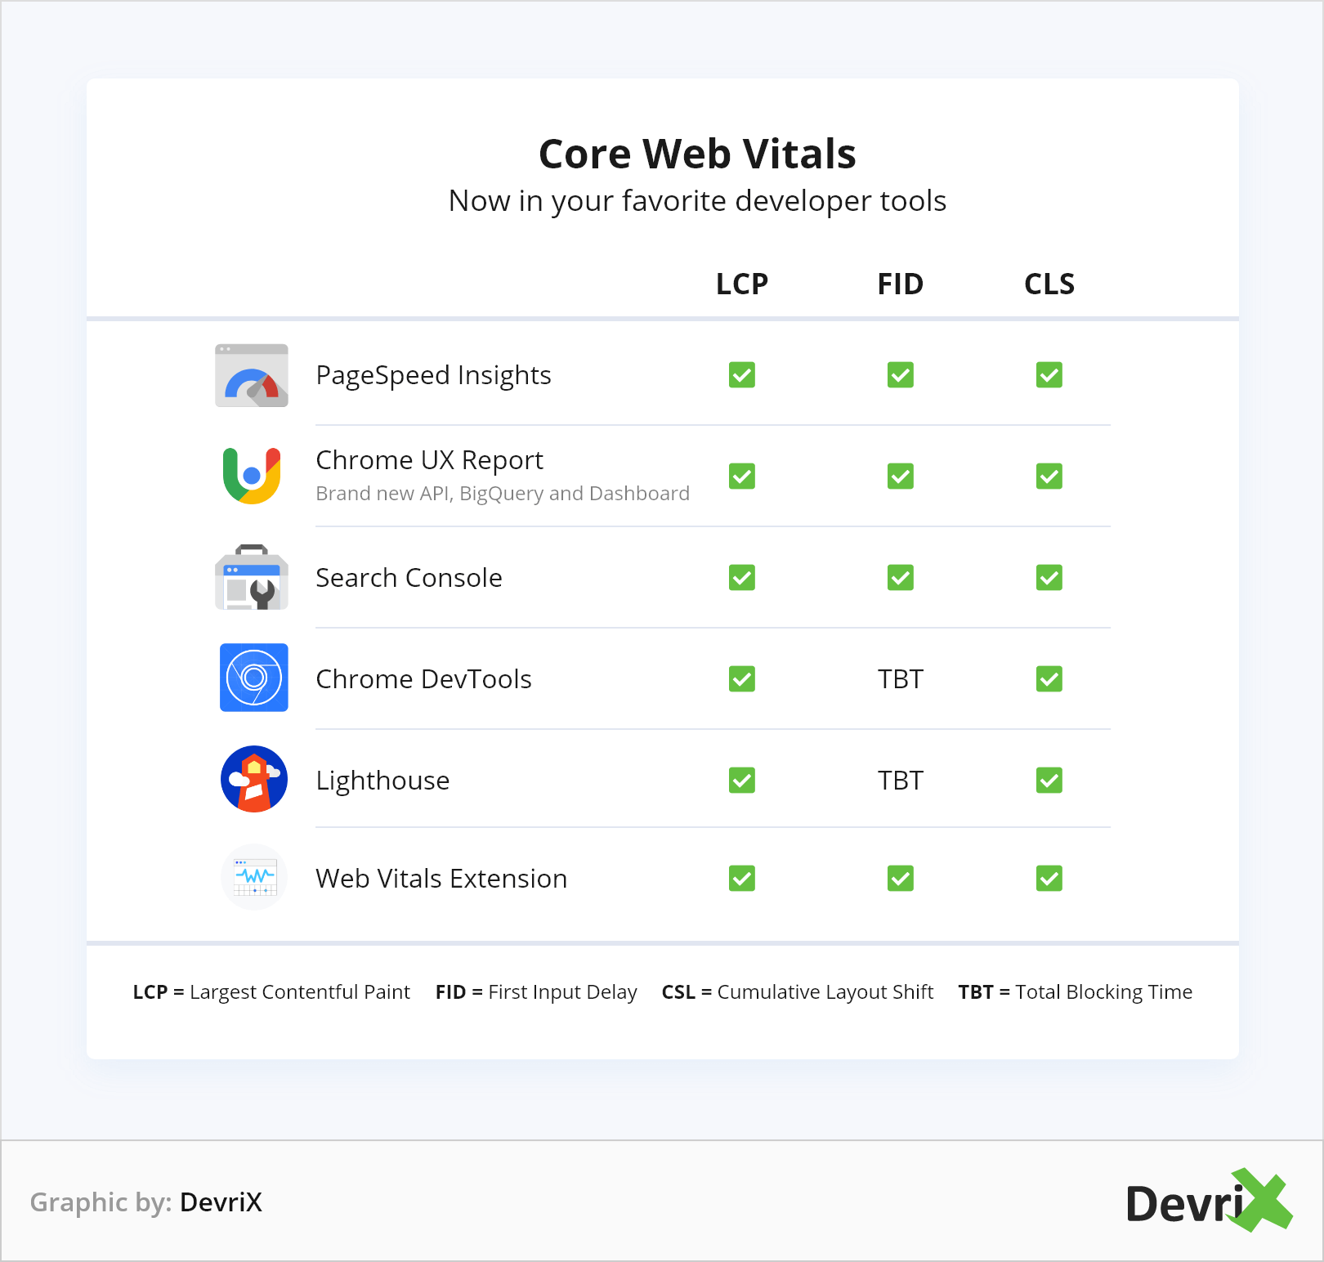The height and width of the screenshot is (1262, 1324).
Task: Click the 'CSL = Cumulative Layout Shift' legend
Action: tap(798, 992)
